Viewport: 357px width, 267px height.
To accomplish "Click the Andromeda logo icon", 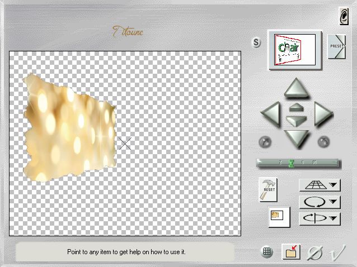I will [x=344, y=16].
